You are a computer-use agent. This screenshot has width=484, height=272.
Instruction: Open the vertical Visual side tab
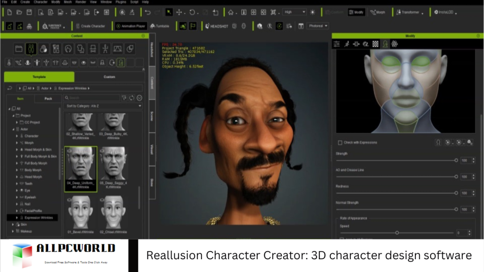point(152,149)
